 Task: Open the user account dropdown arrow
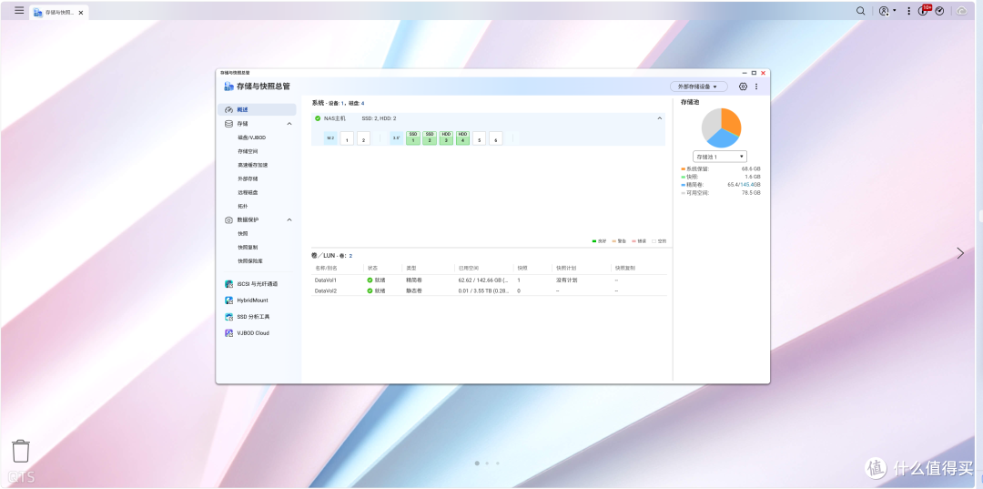coord(895,11)
